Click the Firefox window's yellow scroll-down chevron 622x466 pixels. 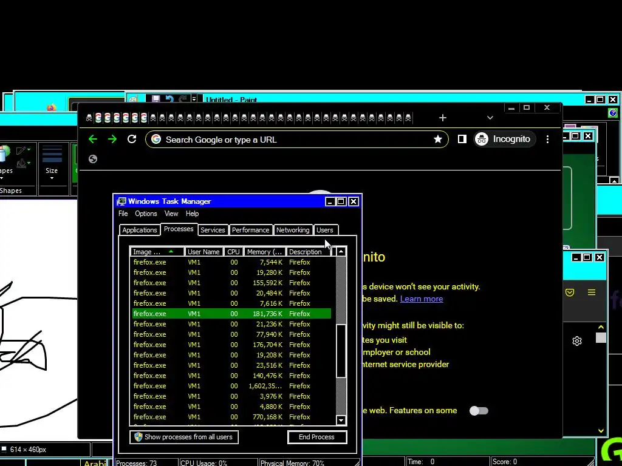601,431
